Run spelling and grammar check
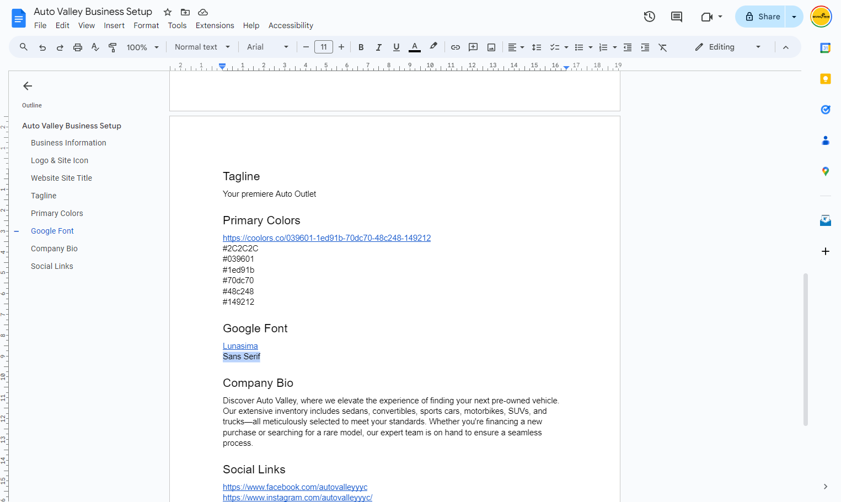The image size is (841, 502). tap(95, 47)
